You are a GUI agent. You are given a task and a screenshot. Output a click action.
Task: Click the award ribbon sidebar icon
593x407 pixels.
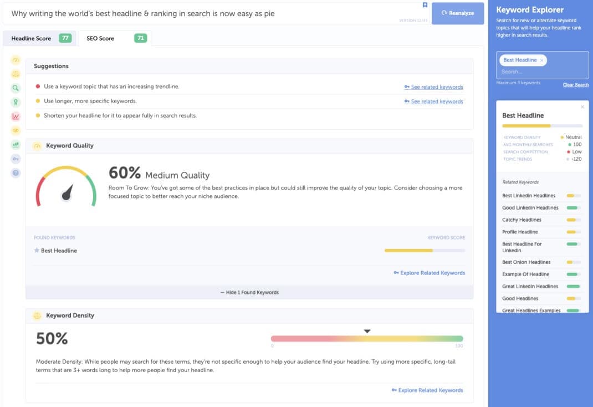click(16, 102)
